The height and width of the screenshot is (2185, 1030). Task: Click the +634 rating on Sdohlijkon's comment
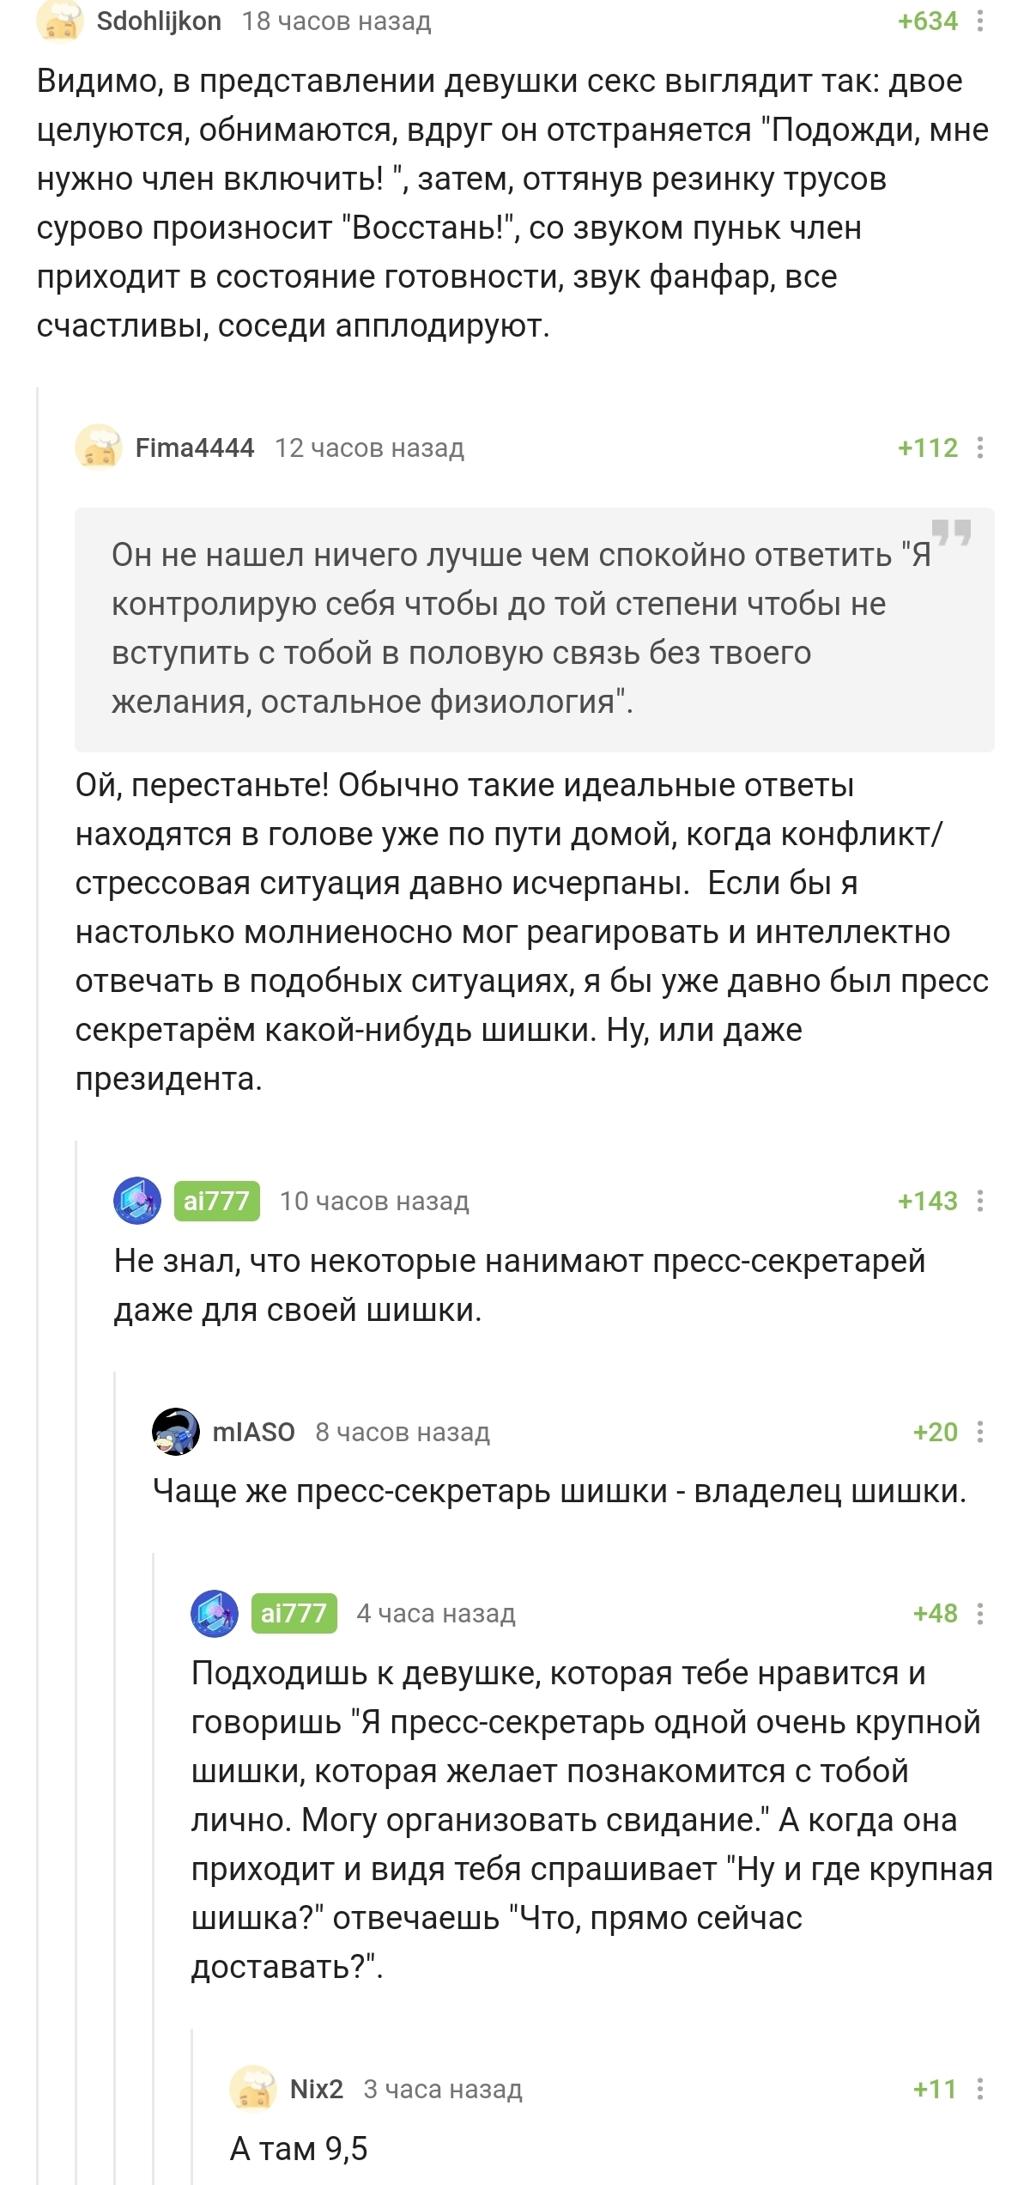pyautogui.click(x=927, y=21)
